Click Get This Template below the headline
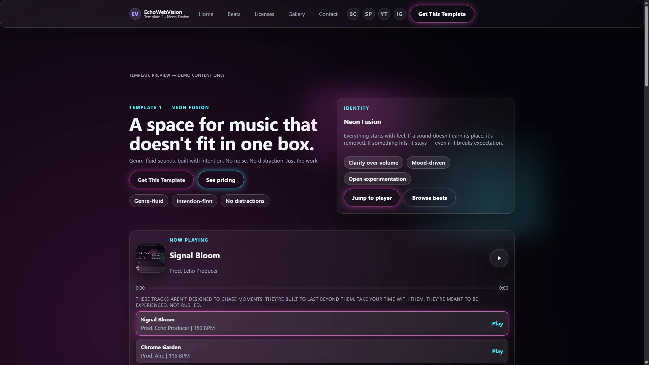The image size is (649, 365). 161,180
